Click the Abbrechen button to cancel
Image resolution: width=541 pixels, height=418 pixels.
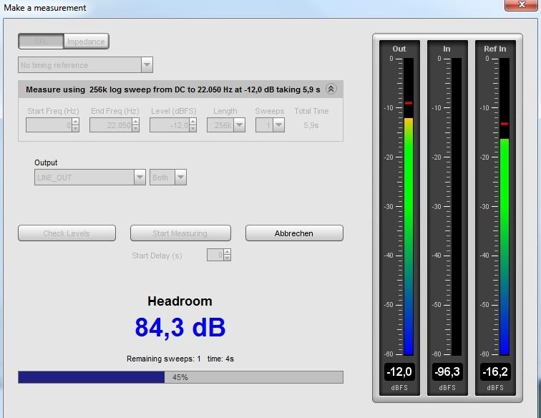(x=294, y=233)
